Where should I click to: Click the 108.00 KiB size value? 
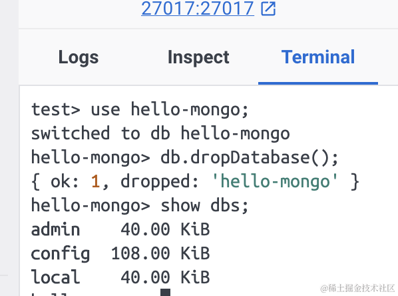[160, 253]
